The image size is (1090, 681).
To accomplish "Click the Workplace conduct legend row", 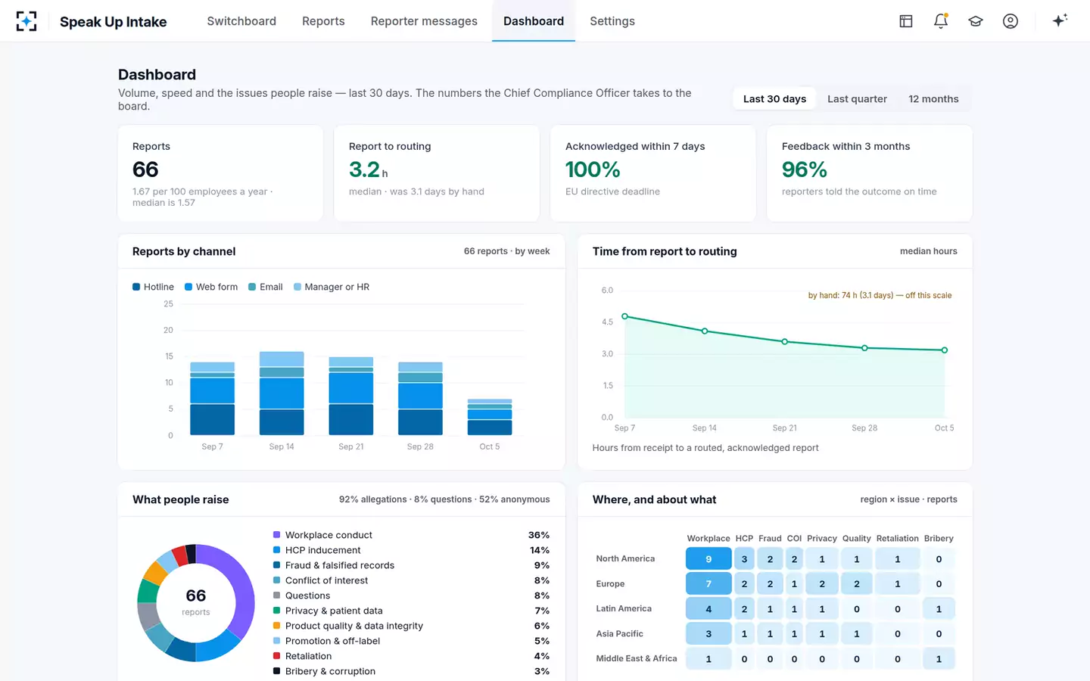I will tap(411, 535).
